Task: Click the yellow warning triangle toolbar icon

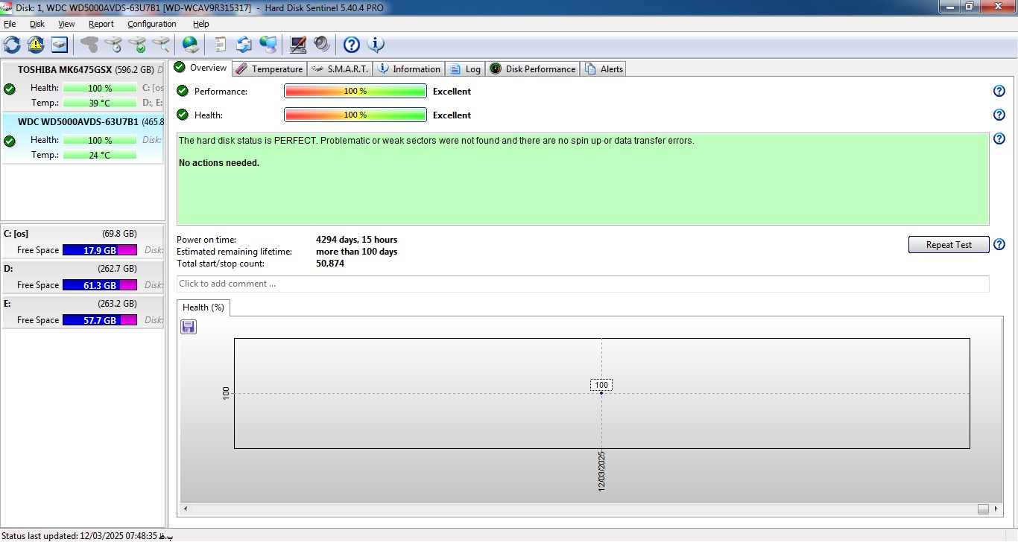Action: tap(36, 45)
